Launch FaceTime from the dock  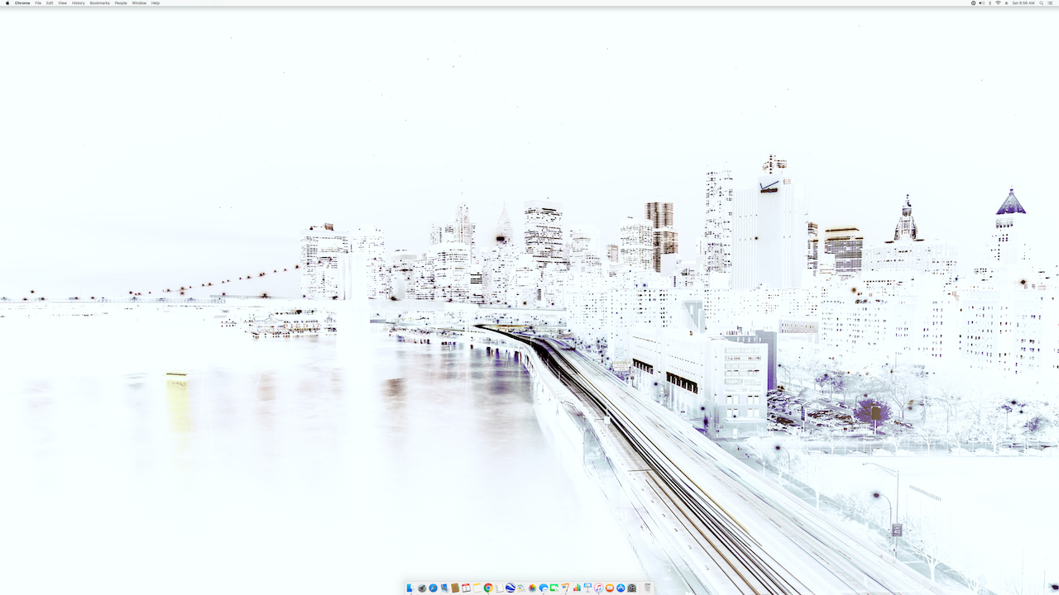554,588
